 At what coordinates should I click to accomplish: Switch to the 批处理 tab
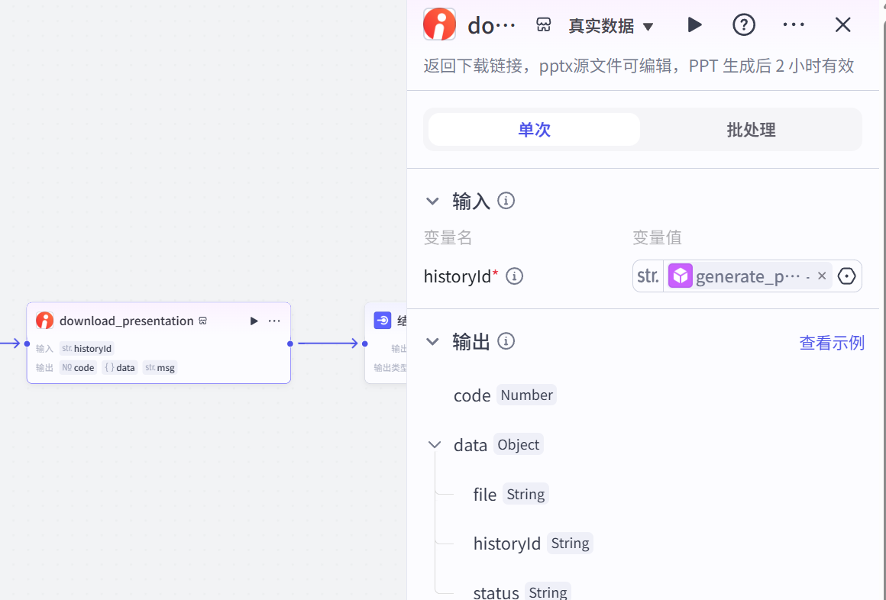pyautogui.click(x=751, y=130)
